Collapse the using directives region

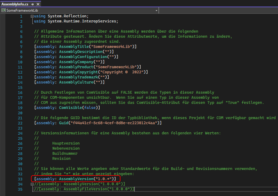tap(32, 16)
